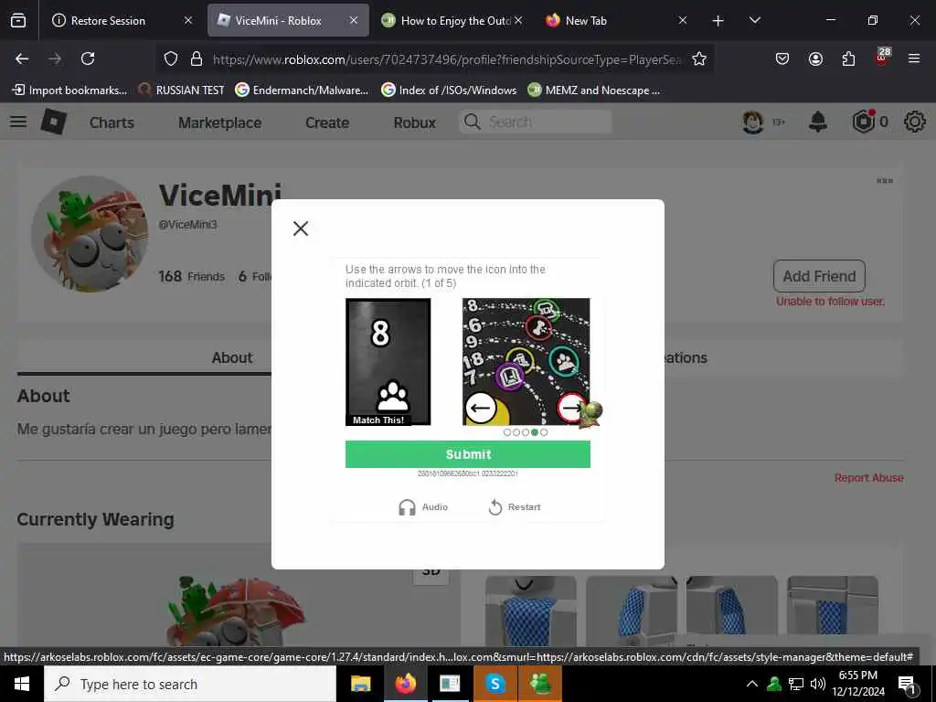
Task: Open the Firefox account icon
Action: click(815, 58)
